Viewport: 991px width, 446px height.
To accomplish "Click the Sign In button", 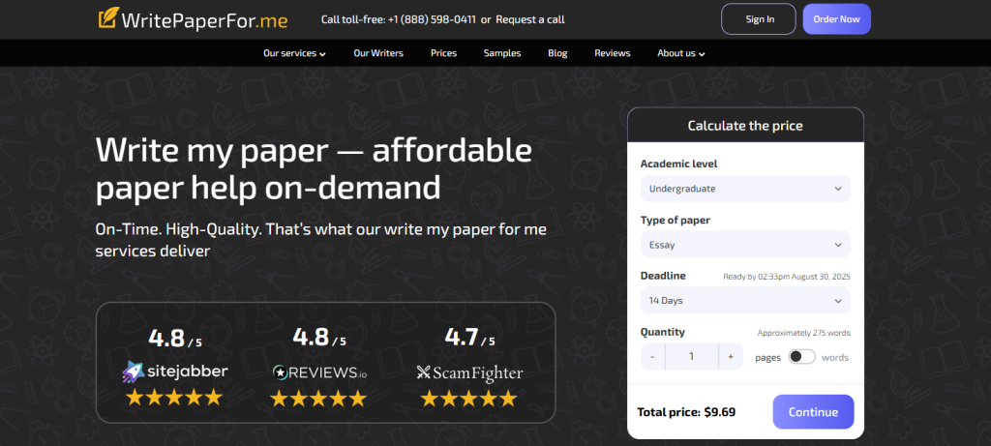I will [x=760, y=19].
